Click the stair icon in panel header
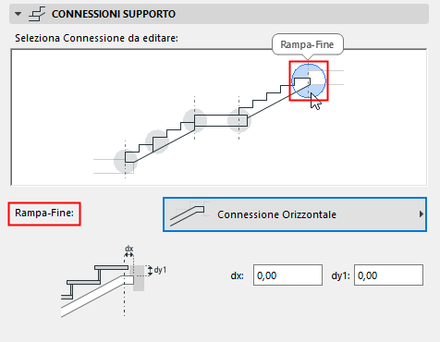Viewport: 440px width, 342px height. (x=37, y=14)
